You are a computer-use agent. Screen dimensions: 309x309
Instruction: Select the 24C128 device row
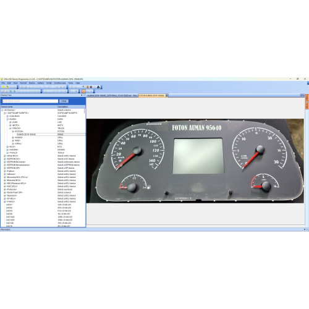[x=10, y=223]
